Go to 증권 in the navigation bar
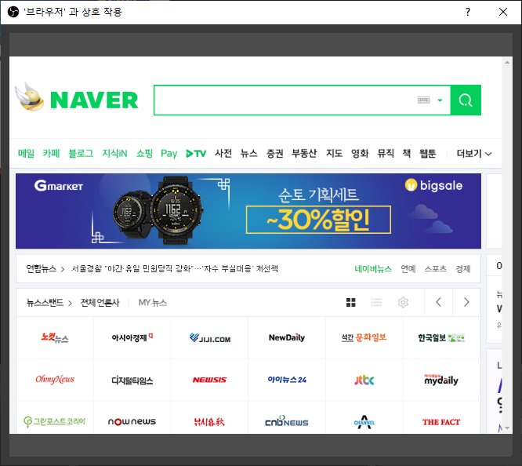This screenshot has width=522, height=466. coord(274,153)
